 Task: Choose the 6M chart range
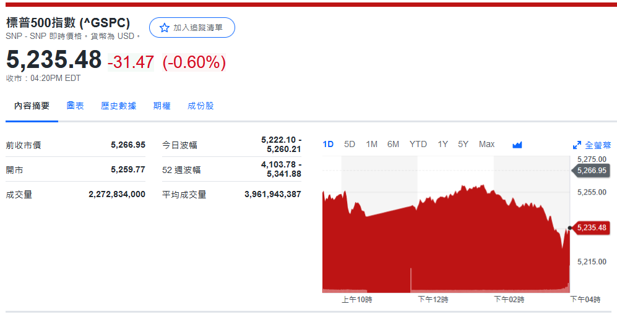(393, 144)
